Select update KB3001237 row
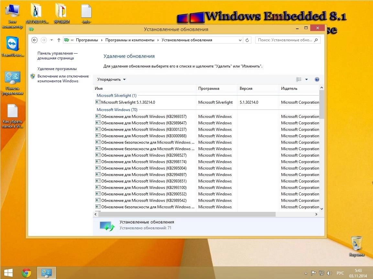373x279 pixels. click(x=206, y=129)
